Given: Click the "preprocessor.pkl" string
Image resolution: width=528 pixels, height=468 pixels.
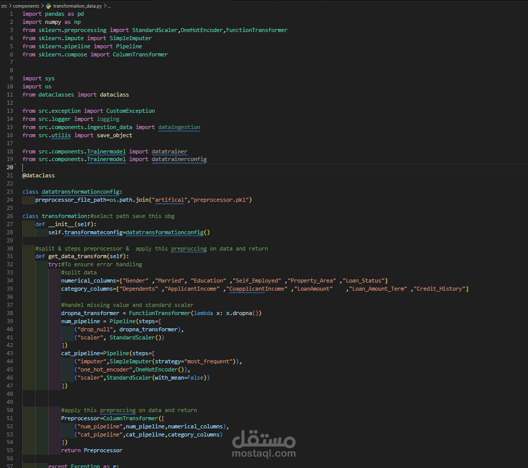Looking at the screenshot, I should tap(220, 200).
